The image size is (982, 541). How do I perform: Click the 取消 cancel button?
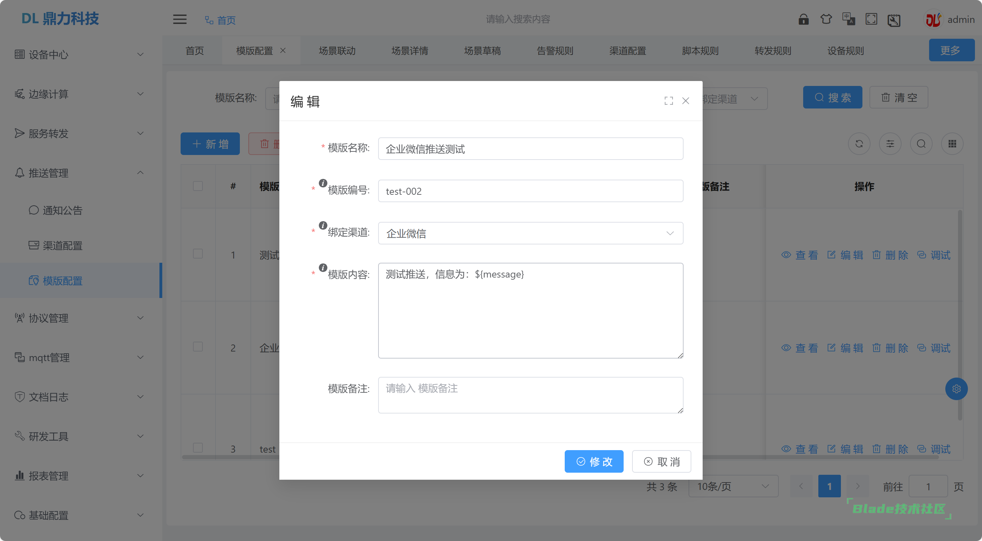point(661,461)
